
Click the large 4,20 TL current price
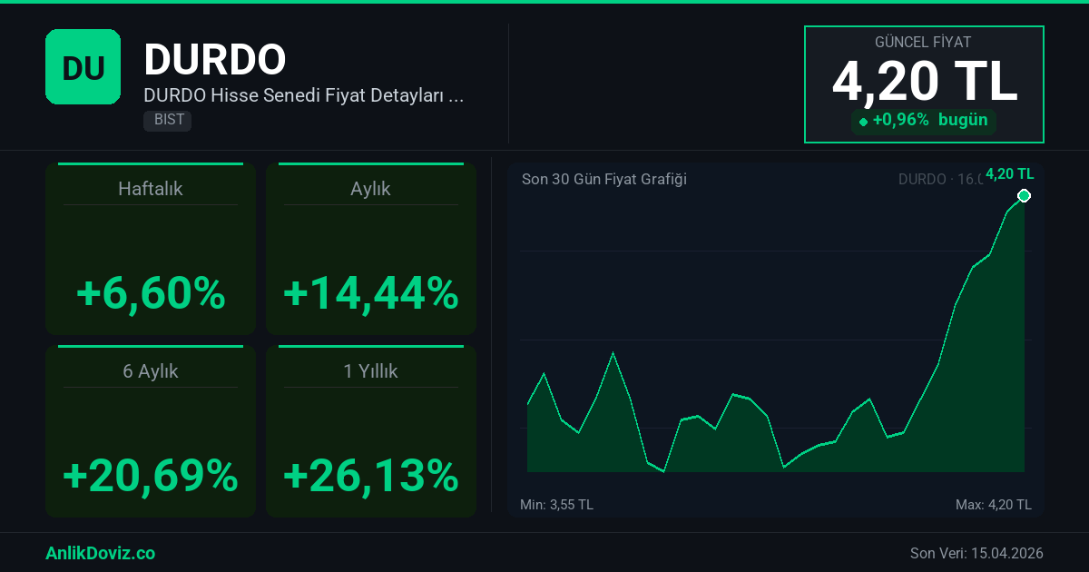[924, 83]
